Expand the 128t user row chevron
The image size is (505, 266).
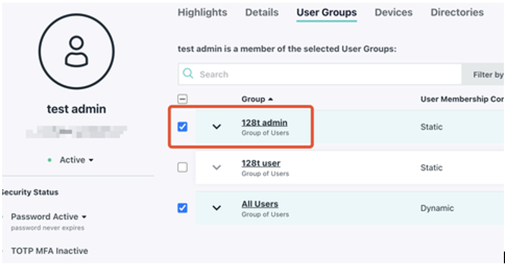(x=217, y=167)
